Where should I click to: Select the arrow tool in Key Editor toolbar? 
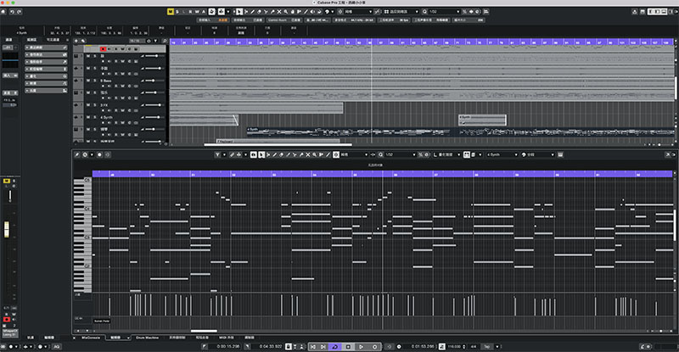[x=261, y=154]
